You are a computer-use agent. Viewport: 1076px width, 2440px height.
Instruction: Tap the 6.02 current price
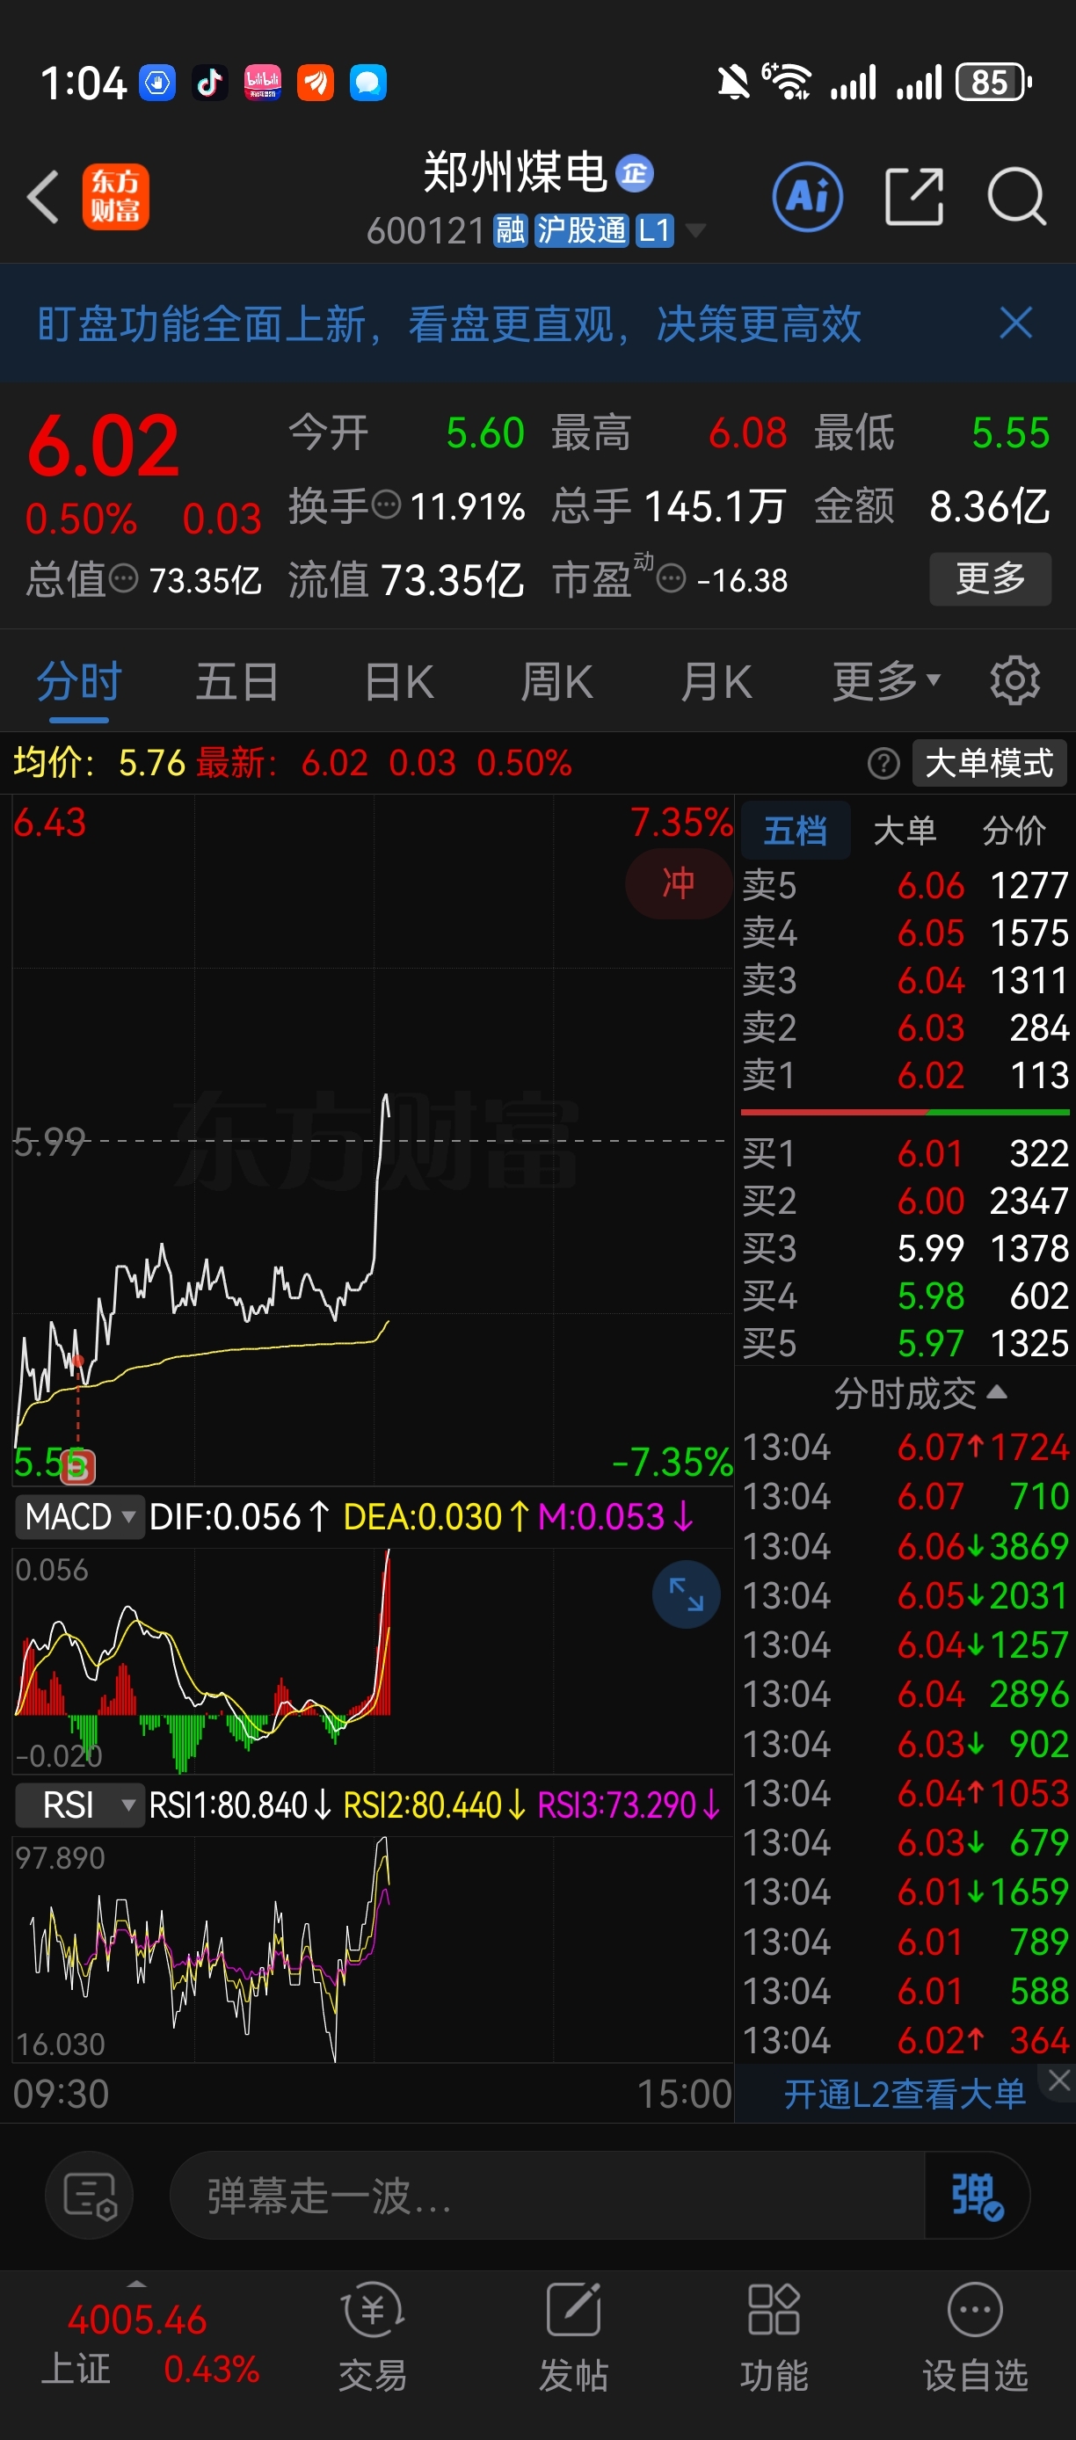[x=103, y=445]
